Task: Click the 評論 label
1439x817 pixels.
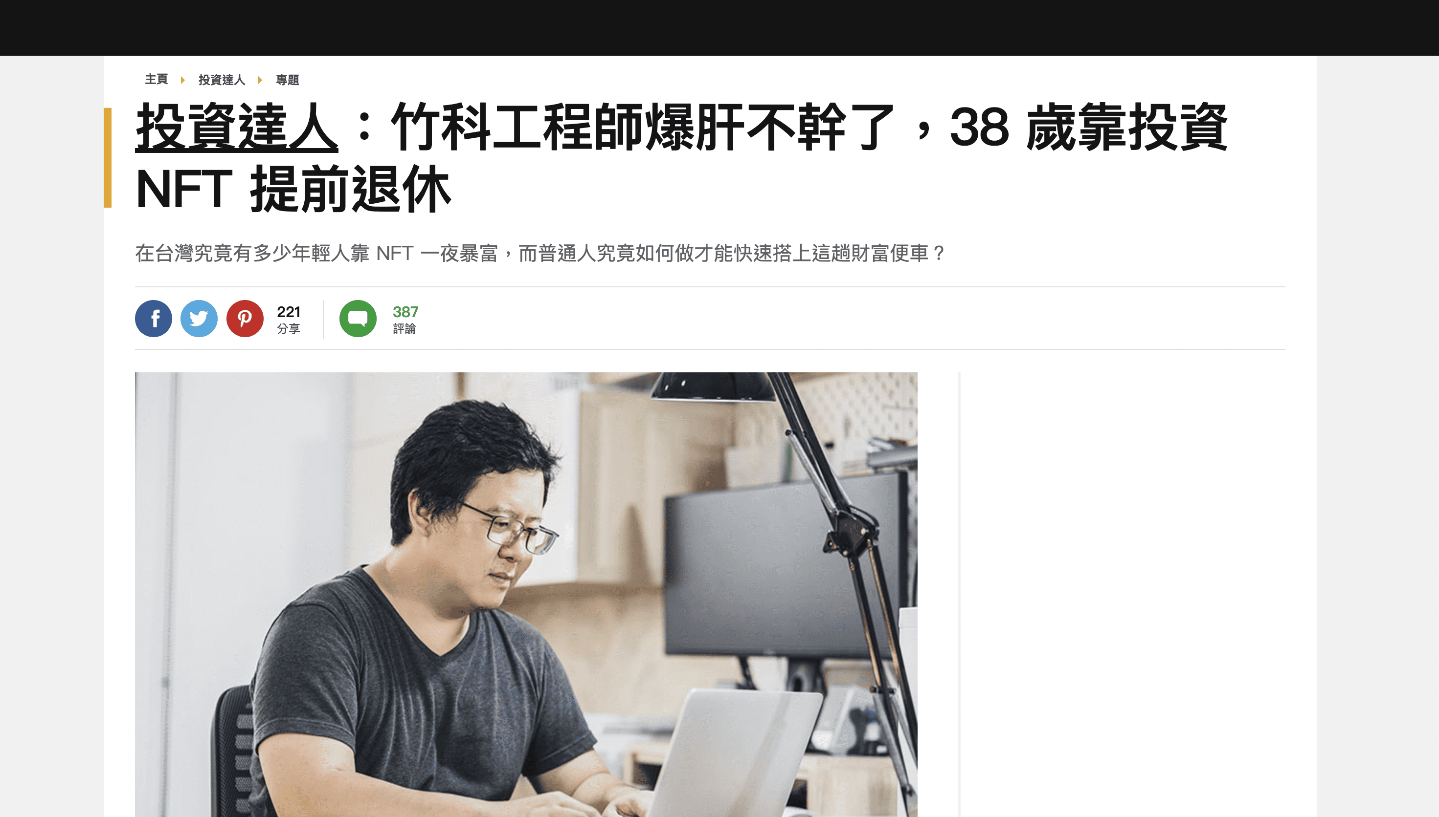Action: tap(405, 329)
